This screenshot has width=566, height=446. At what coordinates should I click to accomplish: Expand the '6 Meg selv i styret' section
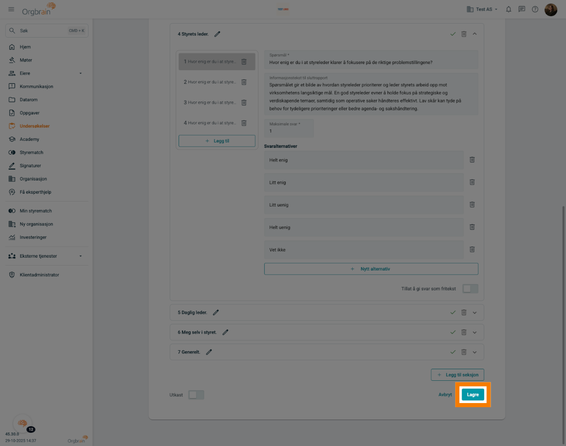pyautogui.click(x=475, y=332)
